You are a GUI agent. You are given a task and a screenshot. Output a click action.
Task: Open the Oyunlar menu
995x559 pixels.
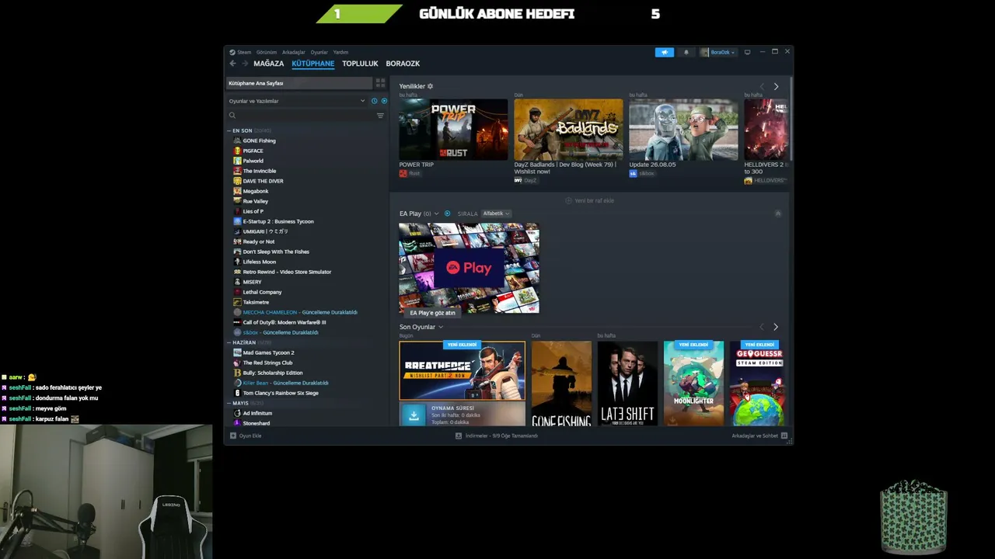tap(319, 52)
